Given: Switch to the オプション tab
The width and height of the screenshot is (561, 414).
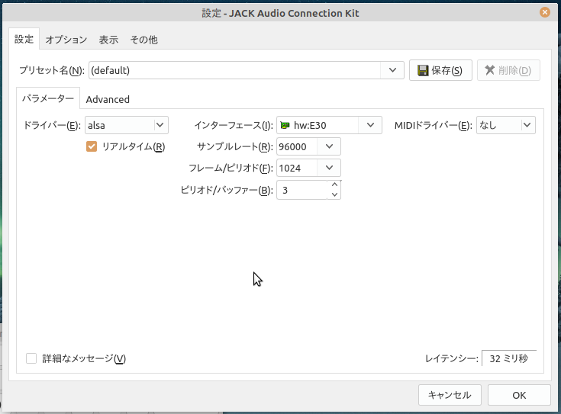Looking at the screenshot, I should coord(66,40).
